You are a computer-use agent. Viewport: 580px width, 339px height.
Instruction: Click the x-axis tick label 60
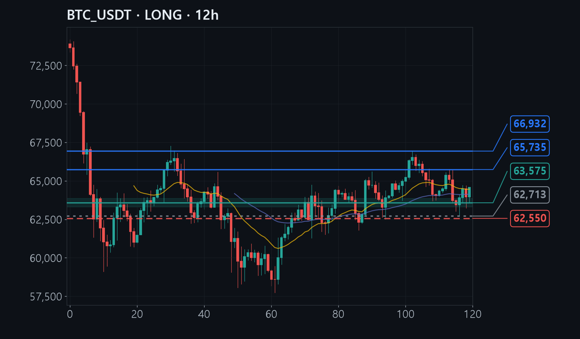point(271,314)
